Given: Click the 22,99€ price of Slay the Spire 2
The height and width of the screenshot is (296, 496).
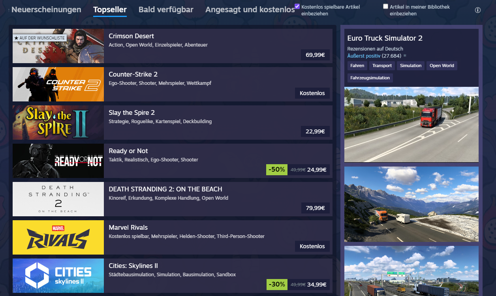Looking at the screenshot, I should coord(315,131).
